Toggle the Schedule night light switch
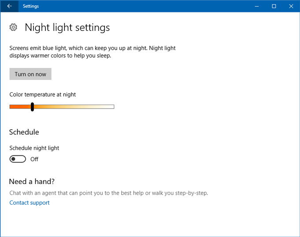Image resolution: width=300 pixels, height=237 pixels. click(x=18, y=159)
